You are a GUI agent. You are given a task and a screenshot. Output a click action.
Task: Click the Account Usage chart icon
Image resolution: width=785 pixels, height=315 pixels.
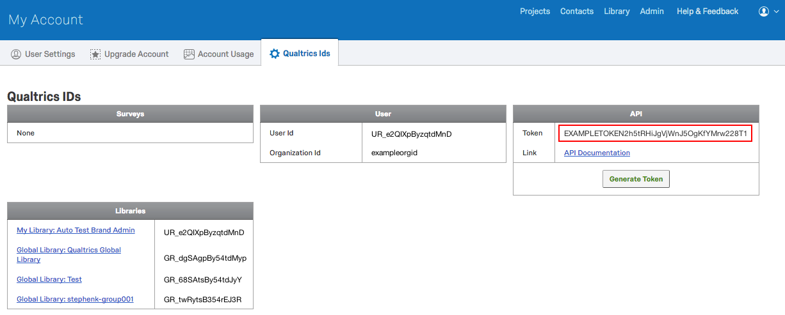tap(189, 54)
